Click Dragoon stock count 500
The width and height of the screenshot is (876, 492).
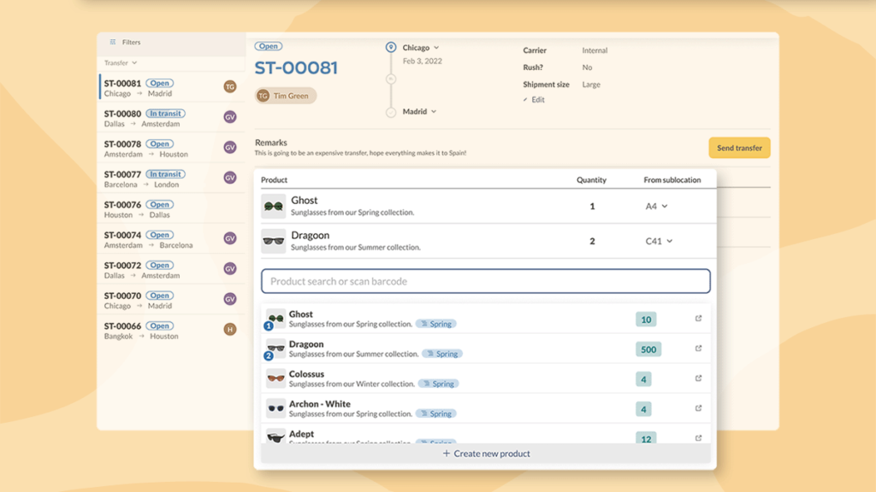click(x=648, y=349)
